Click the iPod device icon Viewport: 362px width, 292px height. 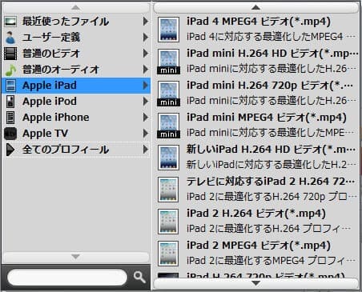(x=10, y=102)
